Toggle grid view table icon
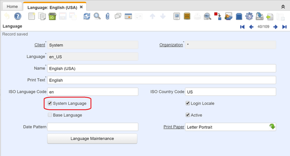 coord(128,16)
